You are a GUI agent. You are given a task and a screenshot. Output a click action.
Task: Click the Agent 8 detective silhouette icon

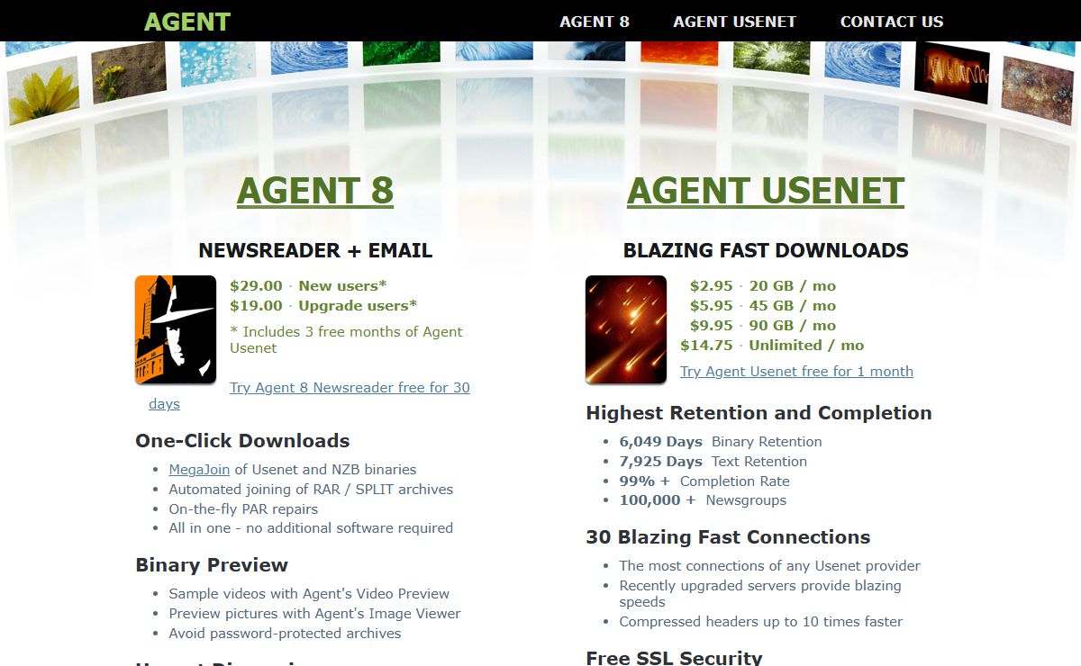point(176,329)
